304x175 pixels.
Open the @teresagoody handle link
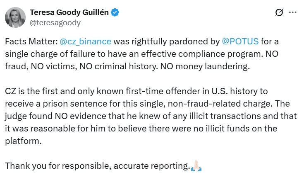coord(54,23)
